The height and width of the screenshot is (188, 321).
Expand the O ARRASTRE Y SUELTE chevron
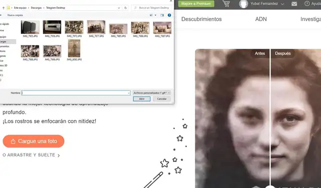[x=59, y=155]
